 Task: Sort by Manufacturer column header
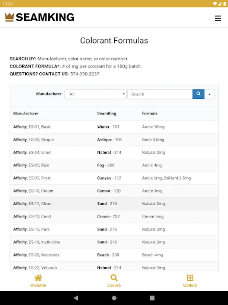(x=26, y=114)
